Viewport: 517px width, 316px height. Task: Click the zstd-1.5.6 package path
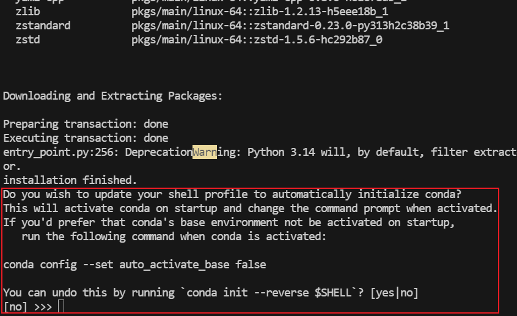click(257, 40)
